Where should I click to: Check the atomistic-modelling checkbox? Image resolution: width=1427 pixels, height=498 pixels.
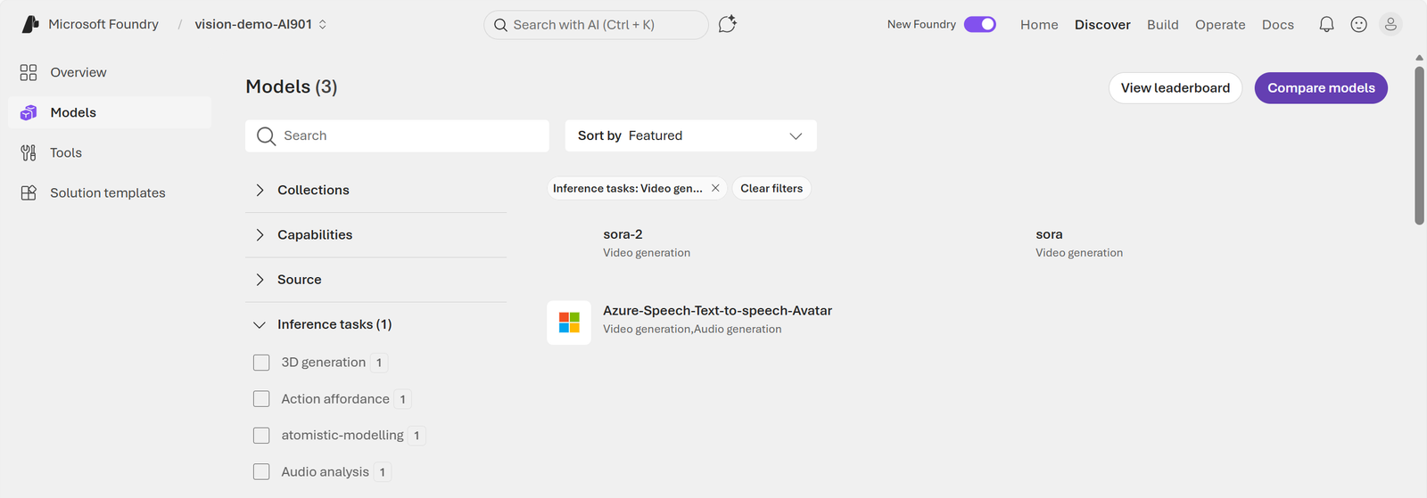click(261, 436)
